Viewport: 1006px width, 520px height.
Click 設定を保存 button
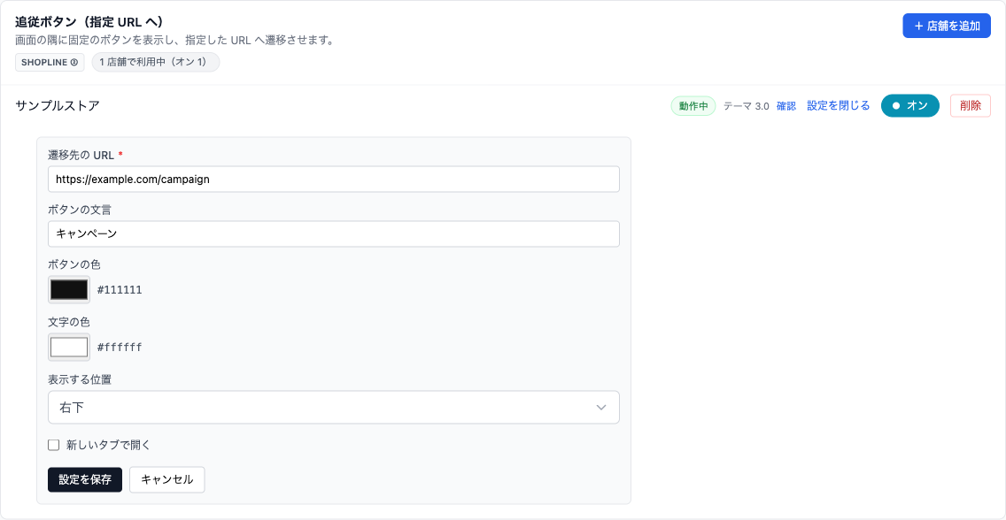click(85, 479)
